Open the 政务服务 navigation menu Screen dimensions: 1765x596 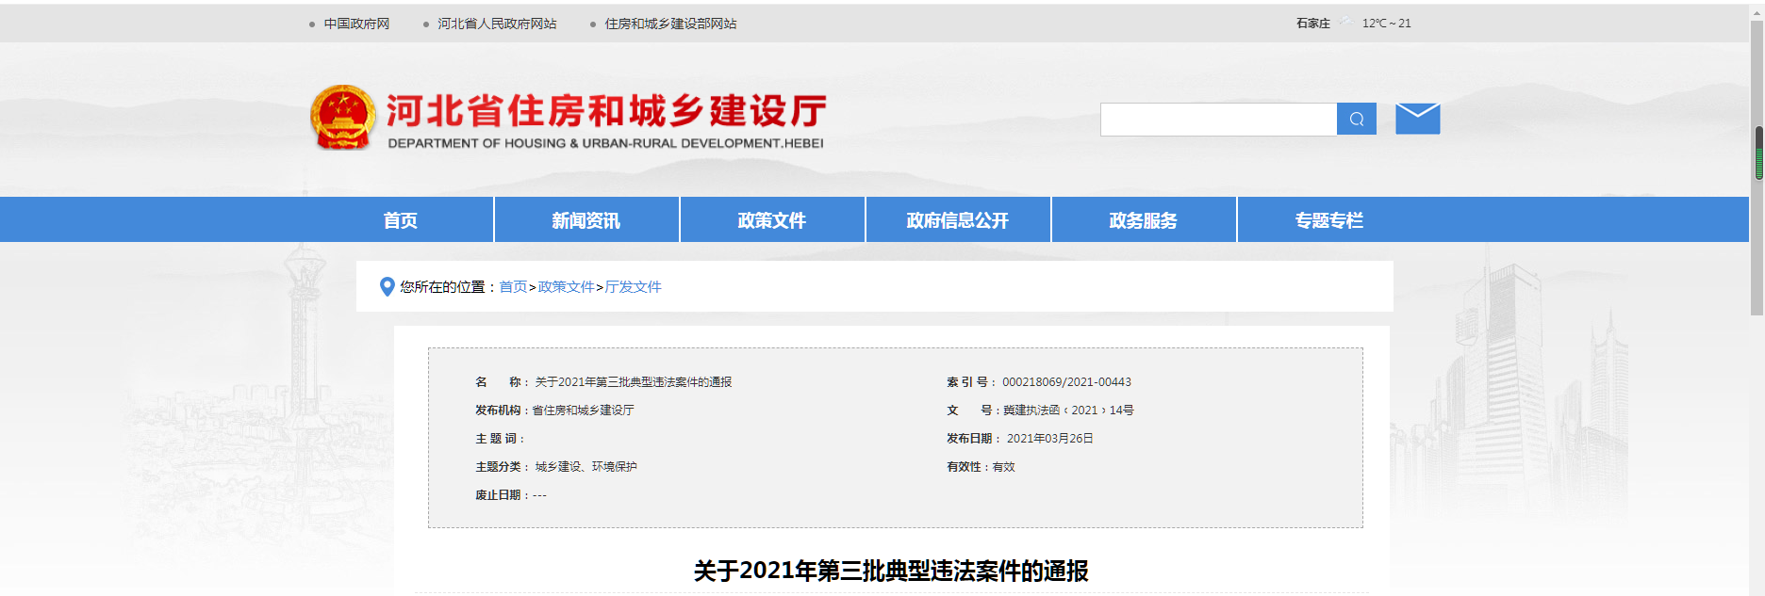click(1143, 219)
